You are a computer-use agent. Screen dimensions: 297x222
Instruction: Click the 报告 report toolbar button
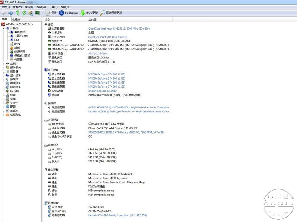pos(51,13)
